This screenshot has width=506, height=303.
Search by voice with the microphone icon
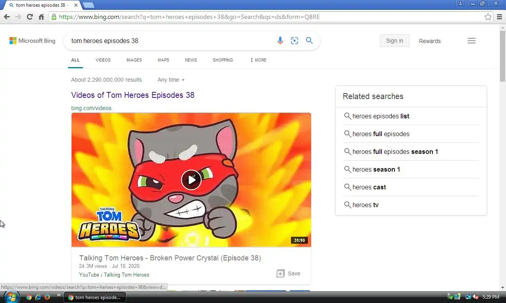[280, 41]
